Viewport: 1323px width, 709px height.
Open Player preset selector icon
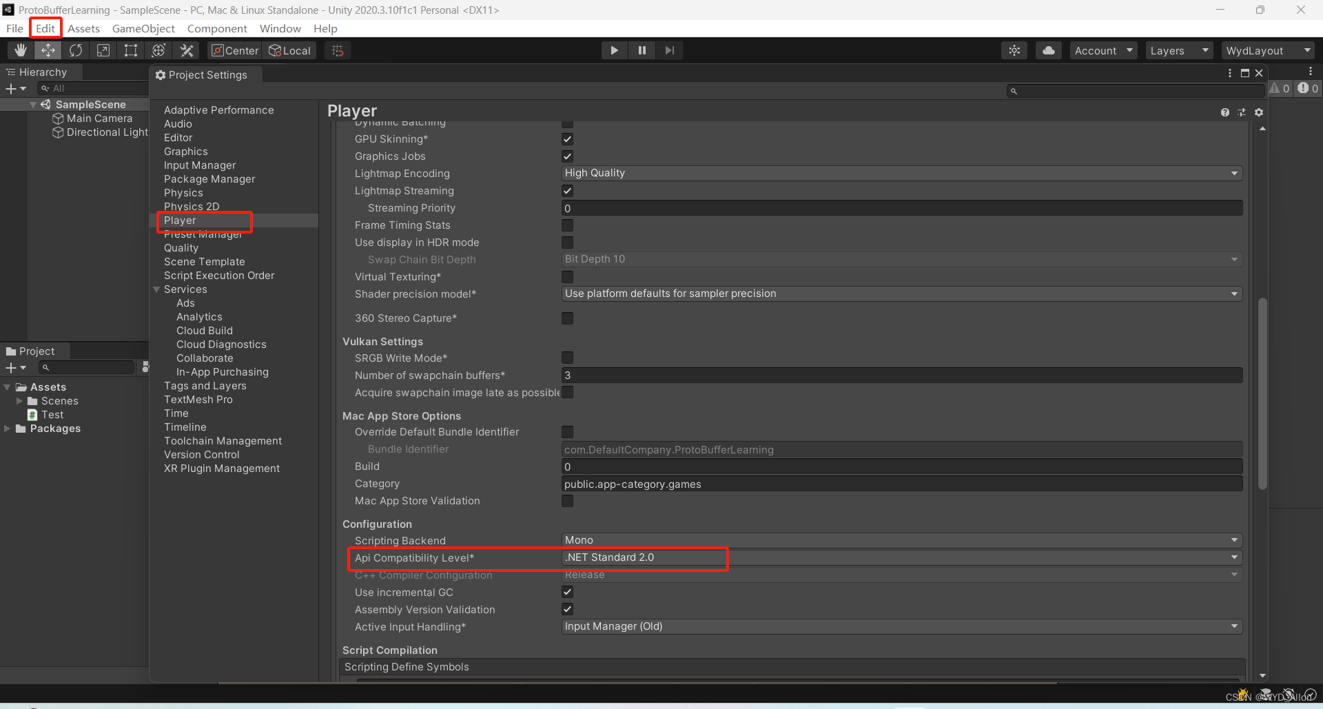1242,112
